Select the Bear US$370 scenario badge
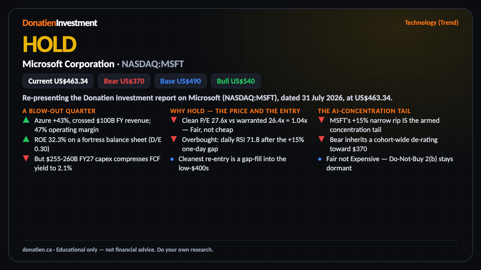Screen dimensions: 481x270 tap(124, 81)
